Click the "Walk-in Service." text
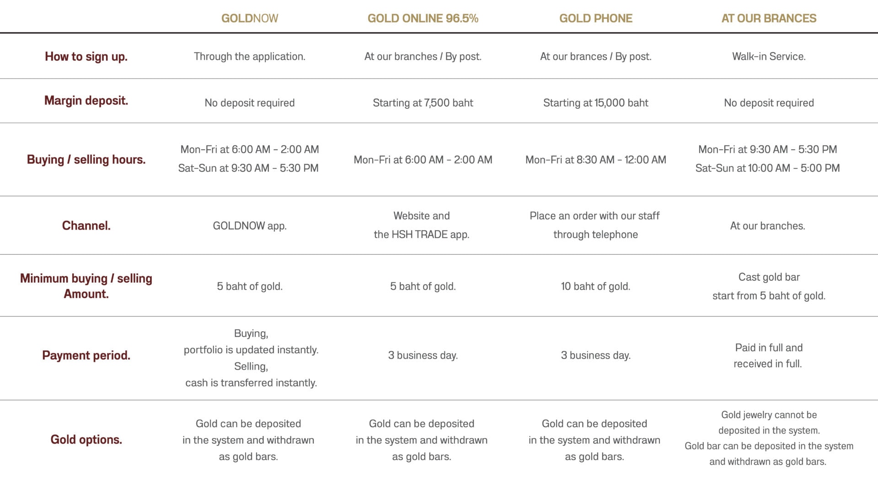Viewport: 878px width, 483px height. (769, 57)
